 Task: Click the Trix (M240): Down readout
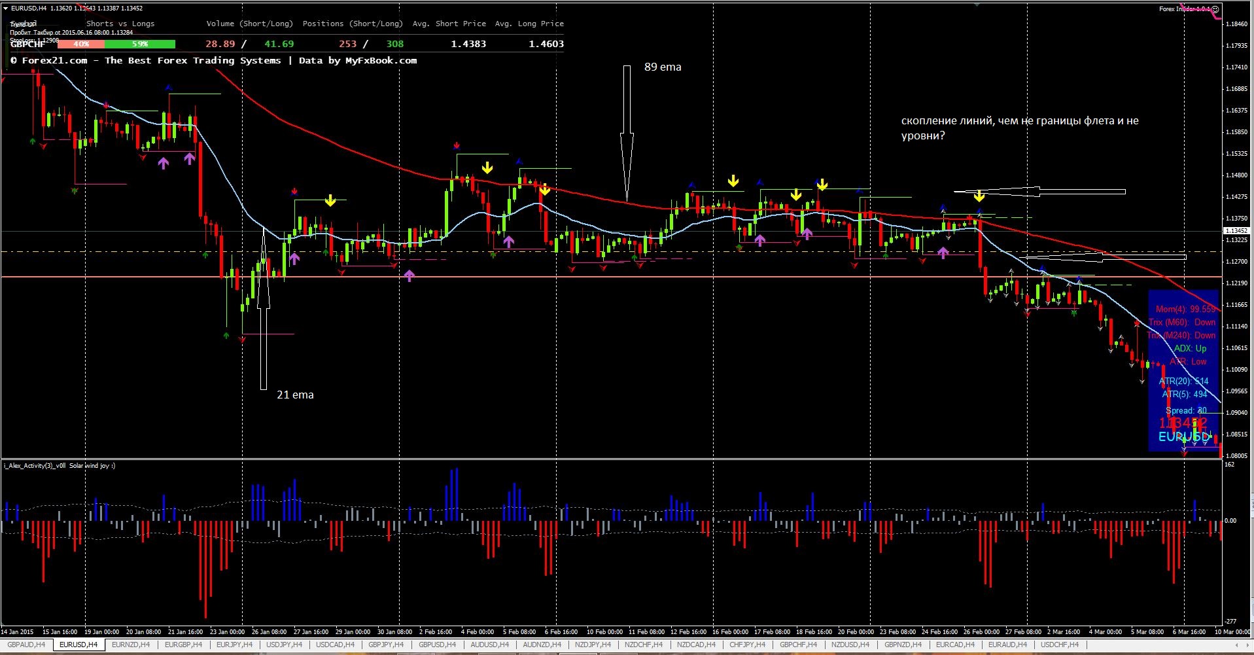point(1181,335)
